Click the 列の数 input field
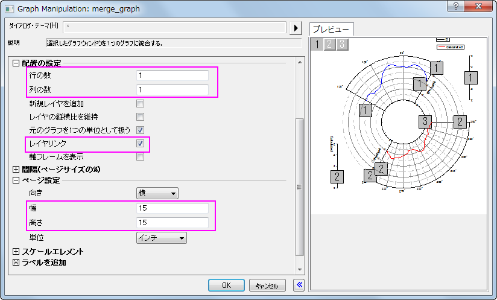 pyautogui.click(x=173, y=90)
